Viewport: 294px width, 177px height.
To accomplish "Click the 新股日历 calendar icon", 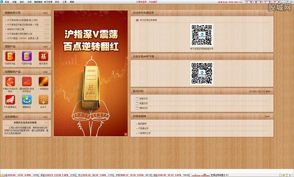I will 137,98.
